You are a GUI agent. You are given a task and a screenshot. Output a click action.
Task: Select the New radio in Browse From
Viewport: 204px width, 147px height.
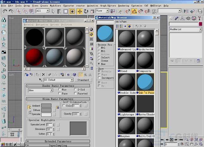click(x=99, y=64)
